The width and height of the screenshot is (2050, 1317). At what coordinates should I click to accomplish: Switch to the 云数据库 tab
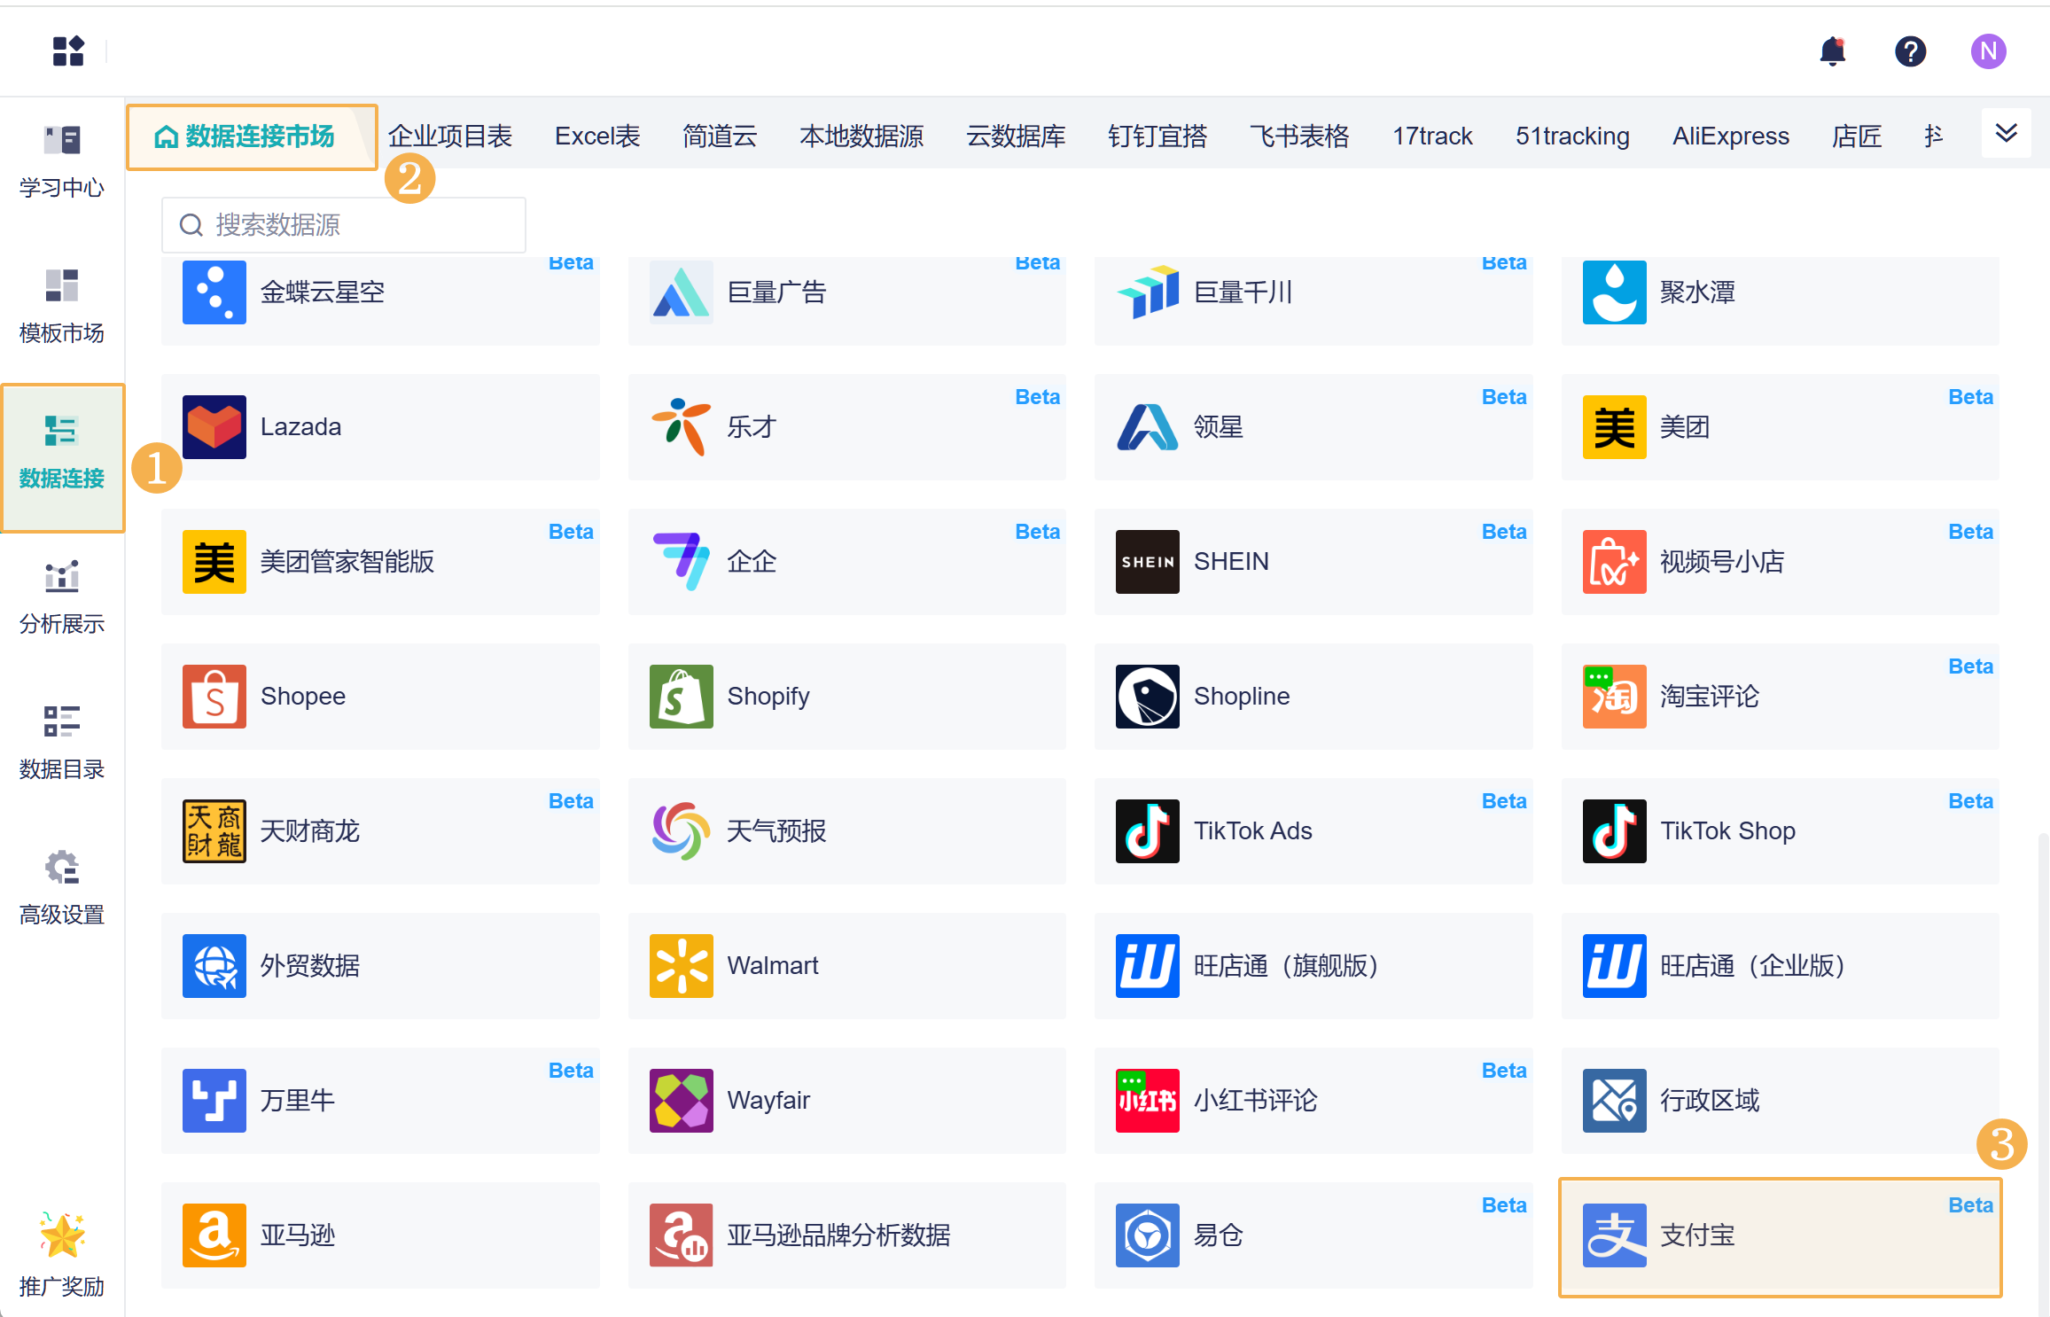coord(1016,136)
